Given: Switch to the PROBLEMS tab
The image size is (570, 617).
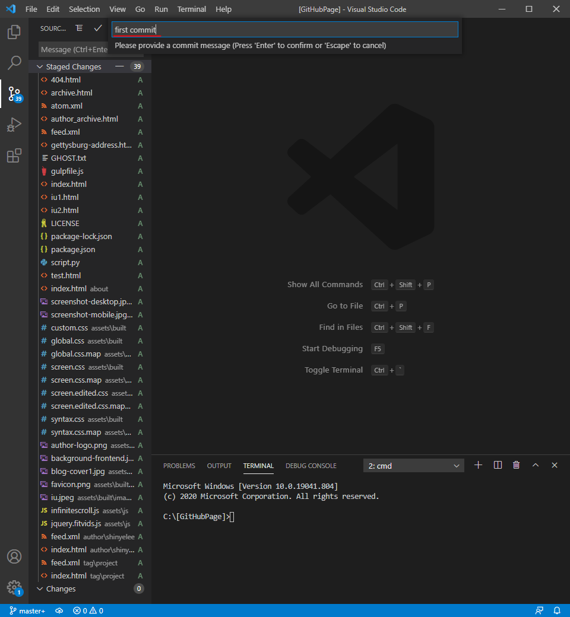Looking at the screenshot, I should (x=179, y=466).
